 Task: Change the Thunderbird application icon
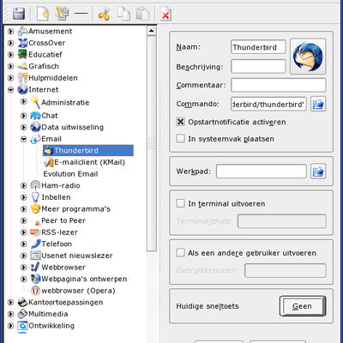coord(308,57)
